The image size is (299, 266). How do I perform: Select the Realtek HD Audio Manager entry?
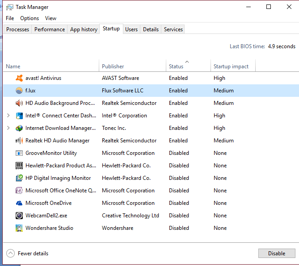pyautogui.click(x=57, y=141)
